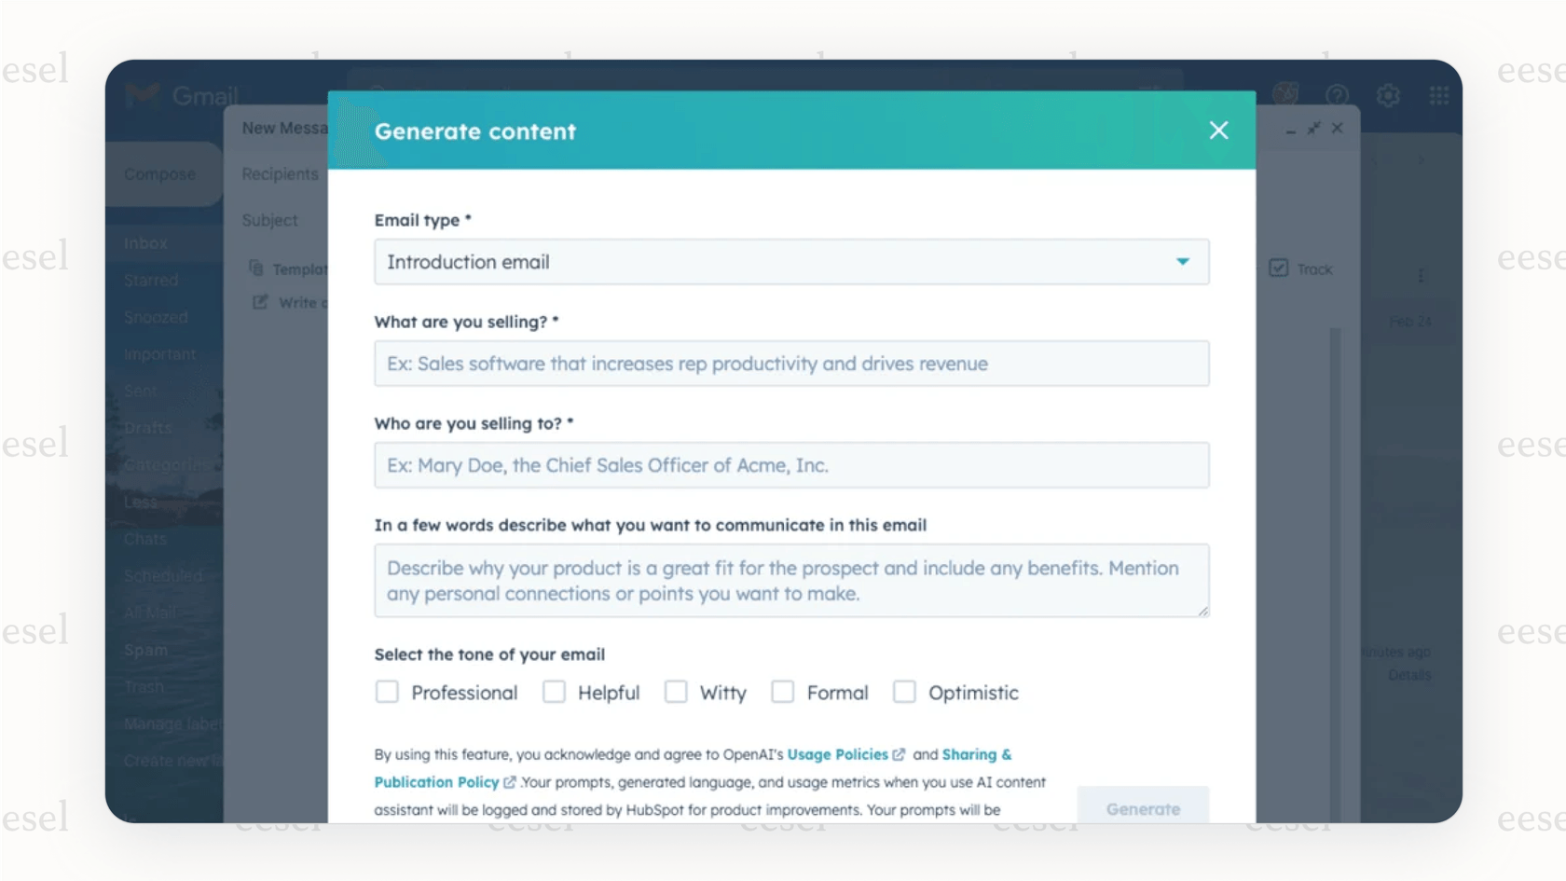This screenshot has width=1566, height=881.
Task: Click the Generate button
Action: pos(1143,808)
